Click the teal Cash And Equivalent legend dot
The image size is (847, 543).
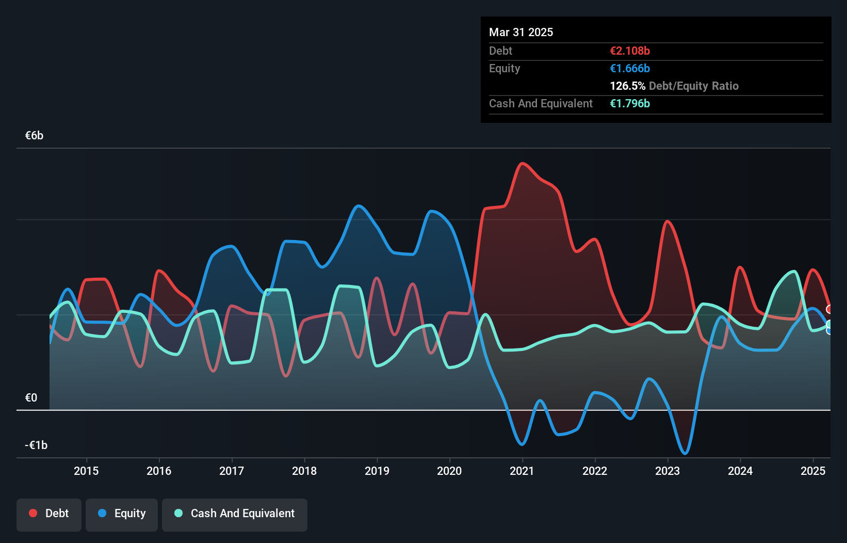(x=178, y=513)
